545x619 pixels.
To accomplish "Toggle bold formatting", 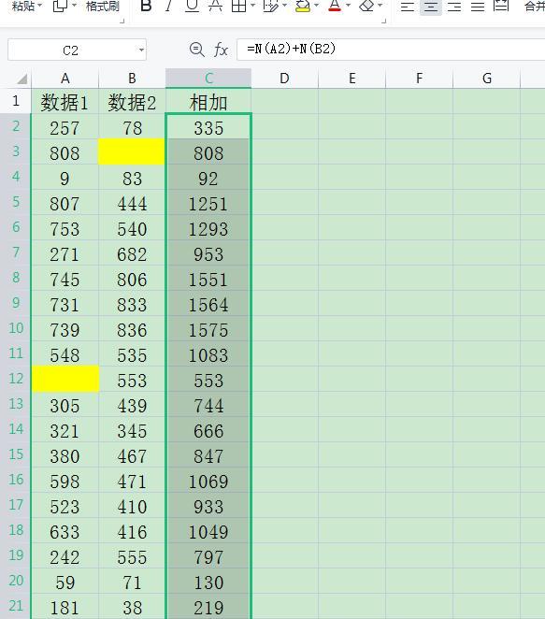I will click(146, 6).
